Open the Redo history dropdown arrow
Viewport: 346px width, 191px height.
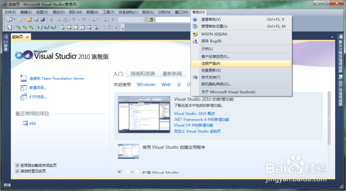(89, 20)
